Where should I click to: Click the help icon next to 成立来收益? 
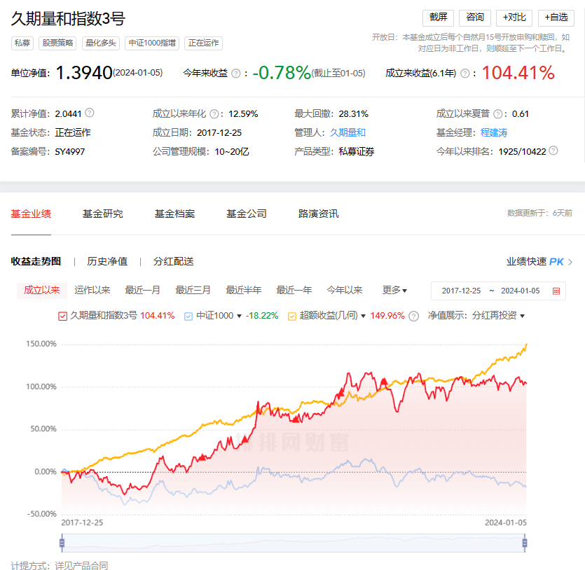pos(465,74)
